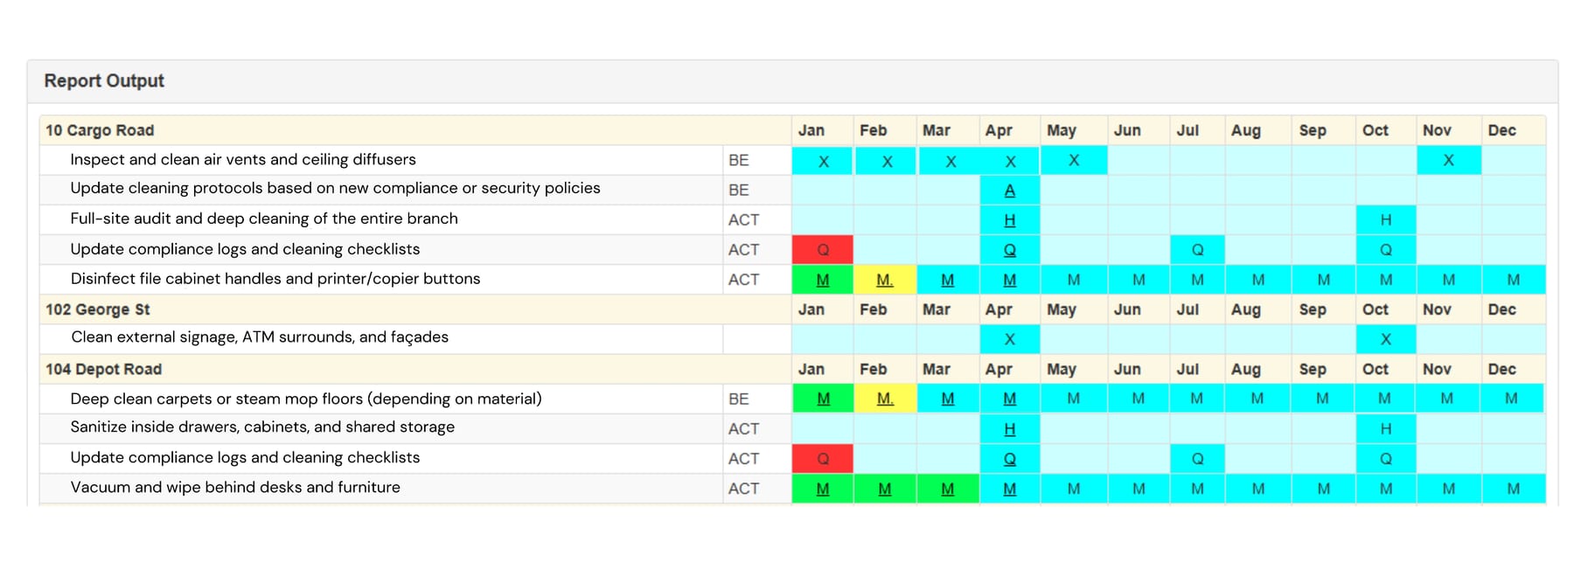The height and width of the screenshot is (562, 1574).
Task: Click the Jan column header in 10 Cargo Road
Action: [x=811, y=130]
